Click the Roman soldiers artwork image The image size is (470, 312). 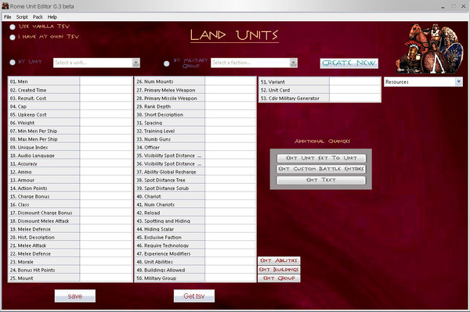429,48
